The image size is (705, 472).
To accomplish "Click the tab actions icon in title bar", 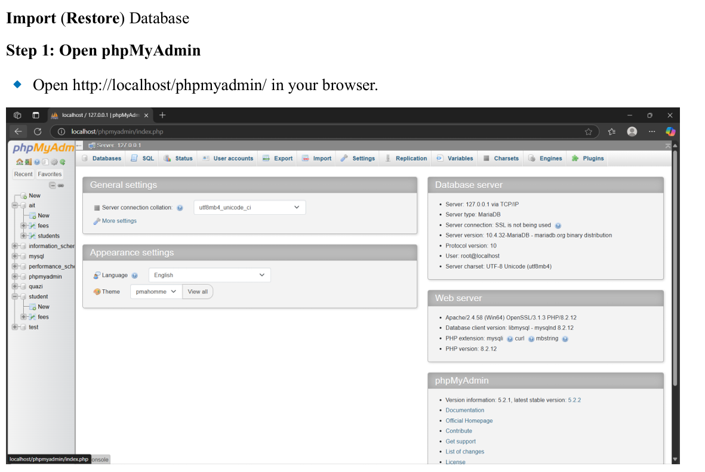I will 36,115.
